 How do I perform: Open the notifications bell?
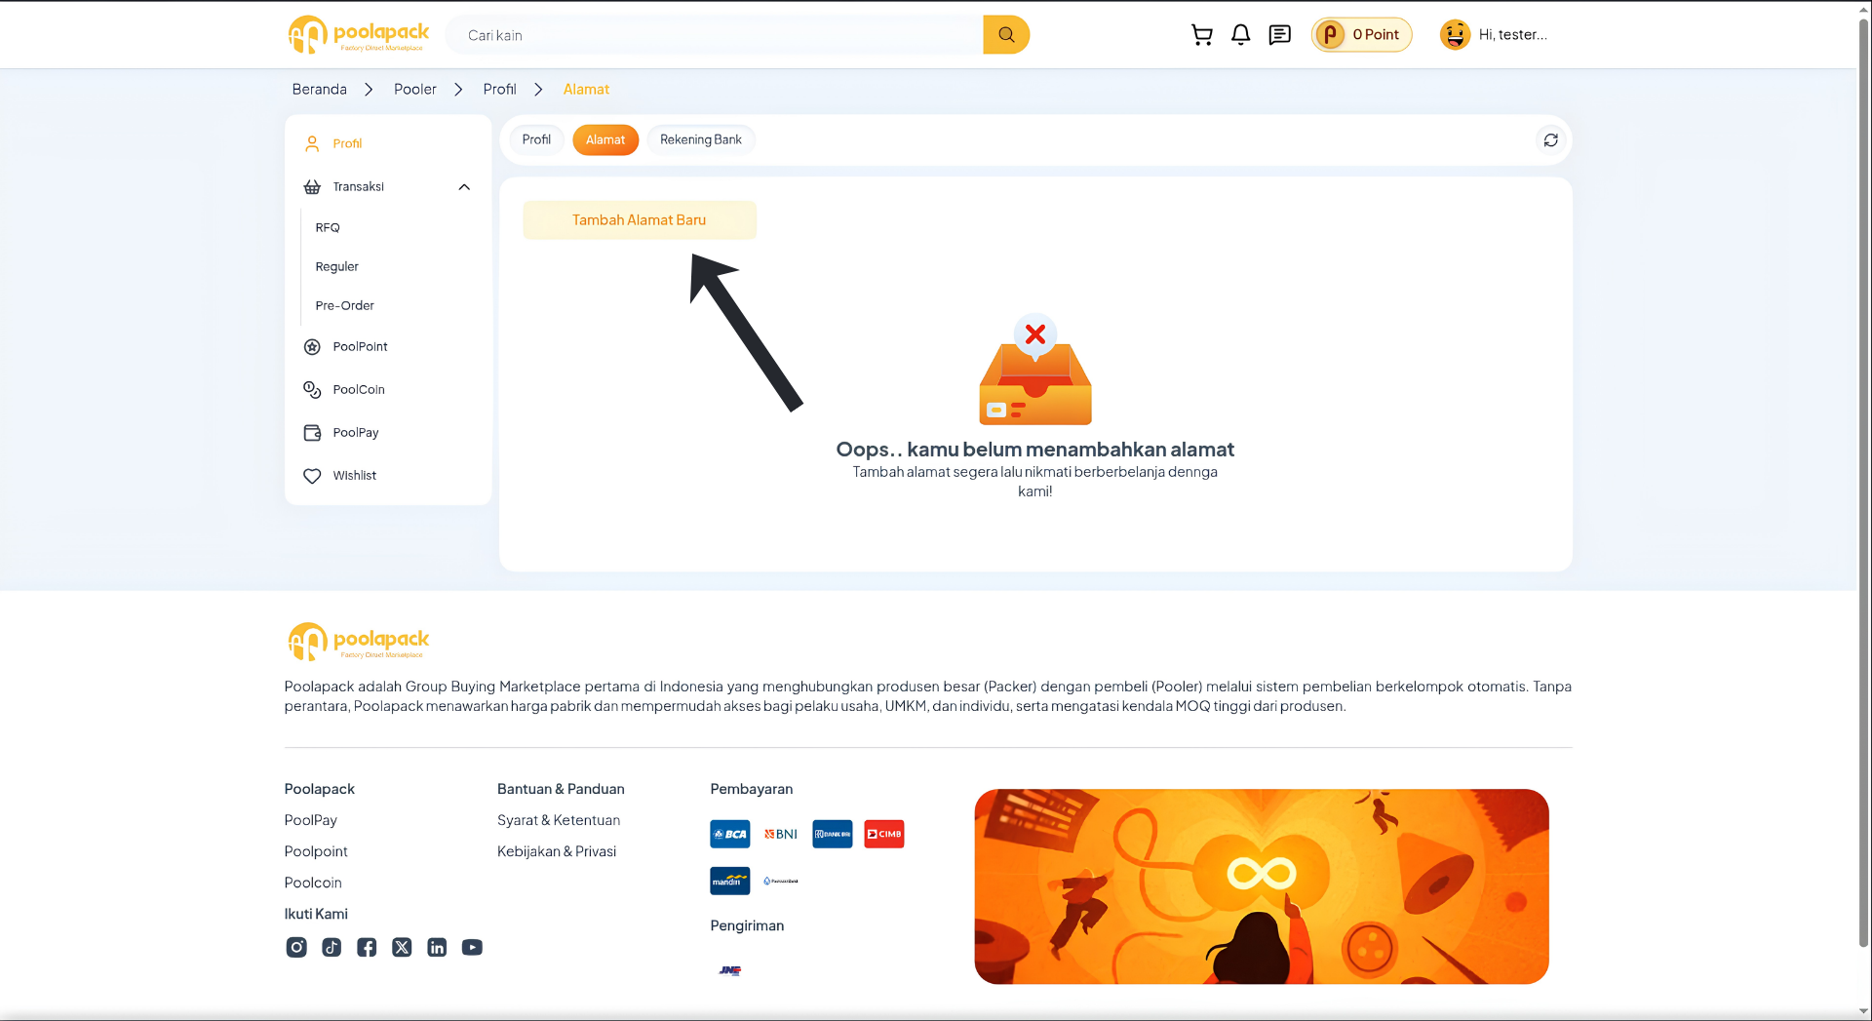coord(1240,35)
